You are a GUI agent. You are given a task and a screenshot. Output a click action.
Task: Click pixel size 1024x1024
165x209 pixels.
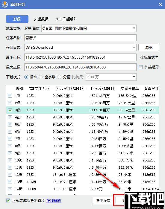151,189
